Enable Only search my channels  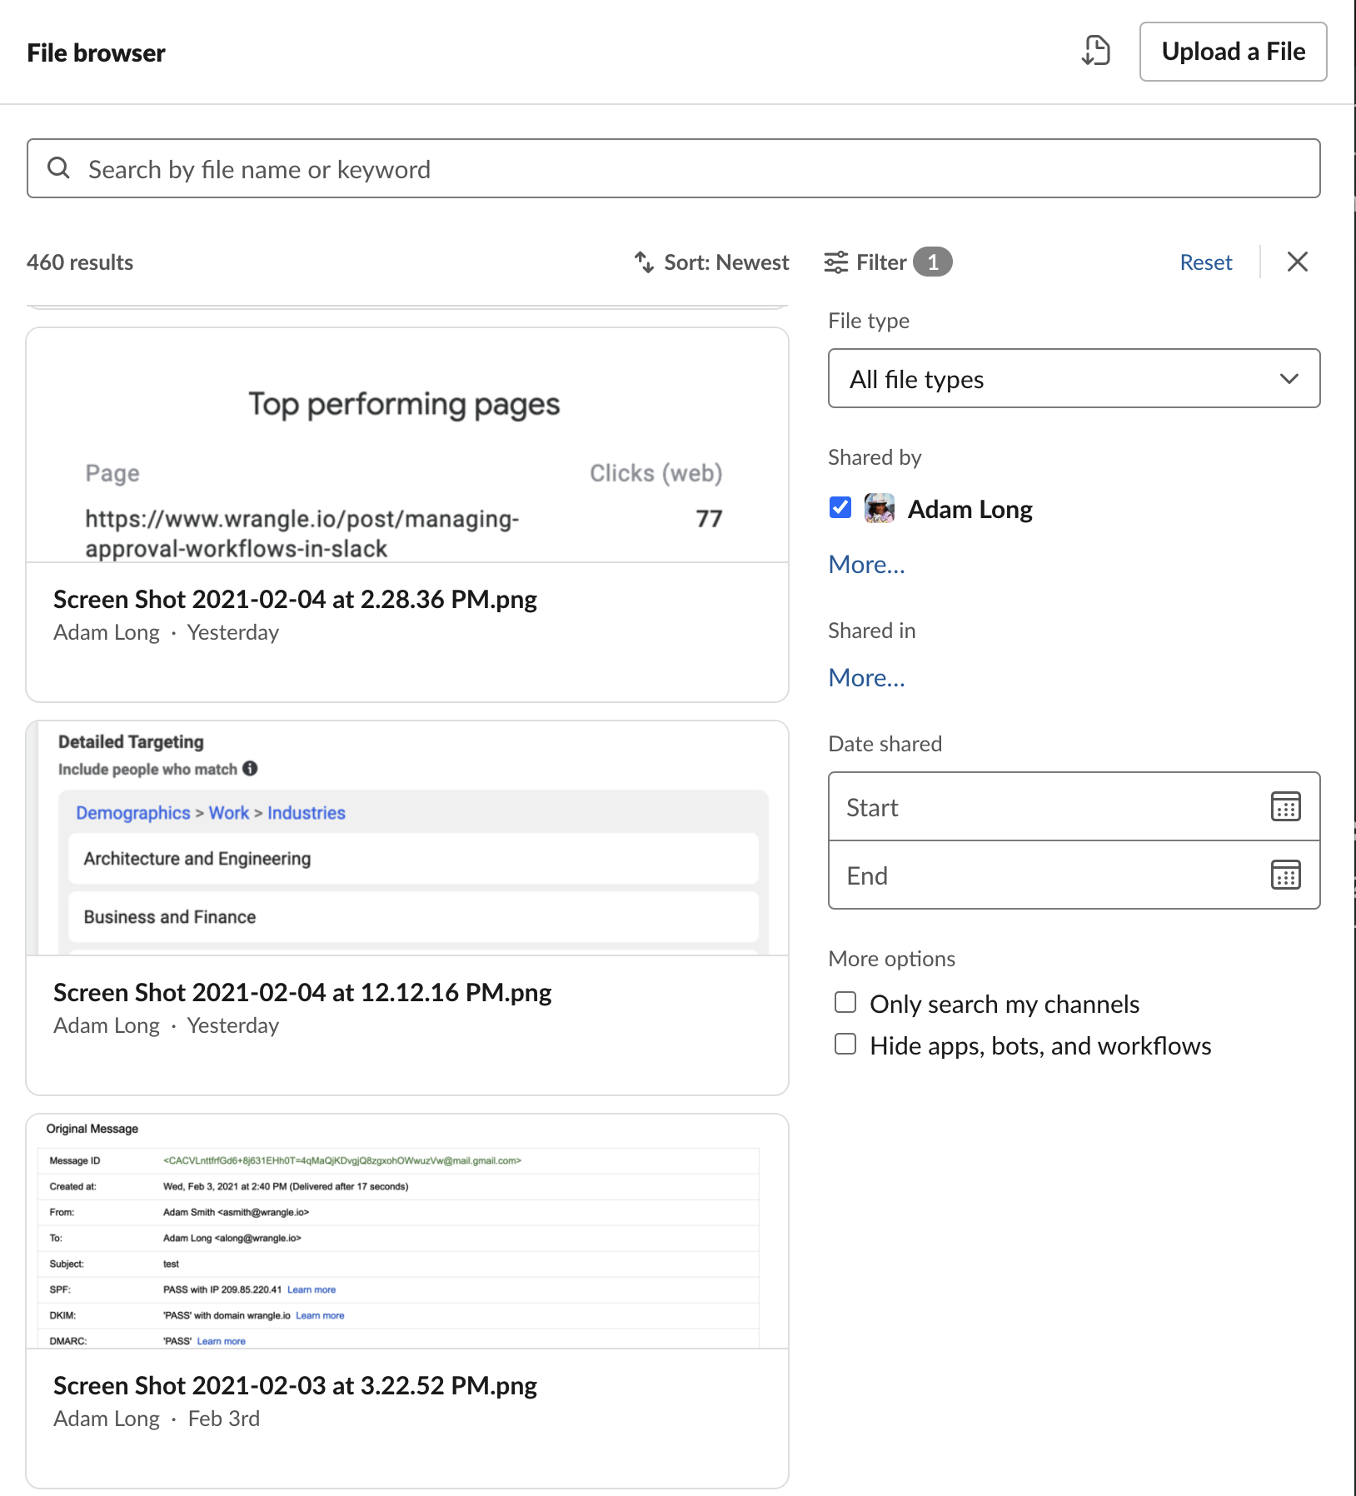(845, 1002)
